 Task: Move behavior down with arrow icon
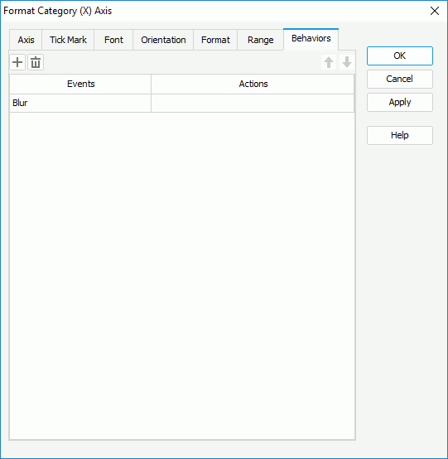(347, 62)
